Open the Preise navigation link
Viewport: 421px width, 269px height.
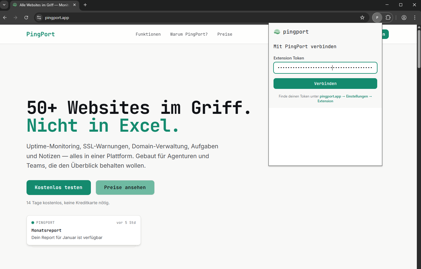pos(225,34)
